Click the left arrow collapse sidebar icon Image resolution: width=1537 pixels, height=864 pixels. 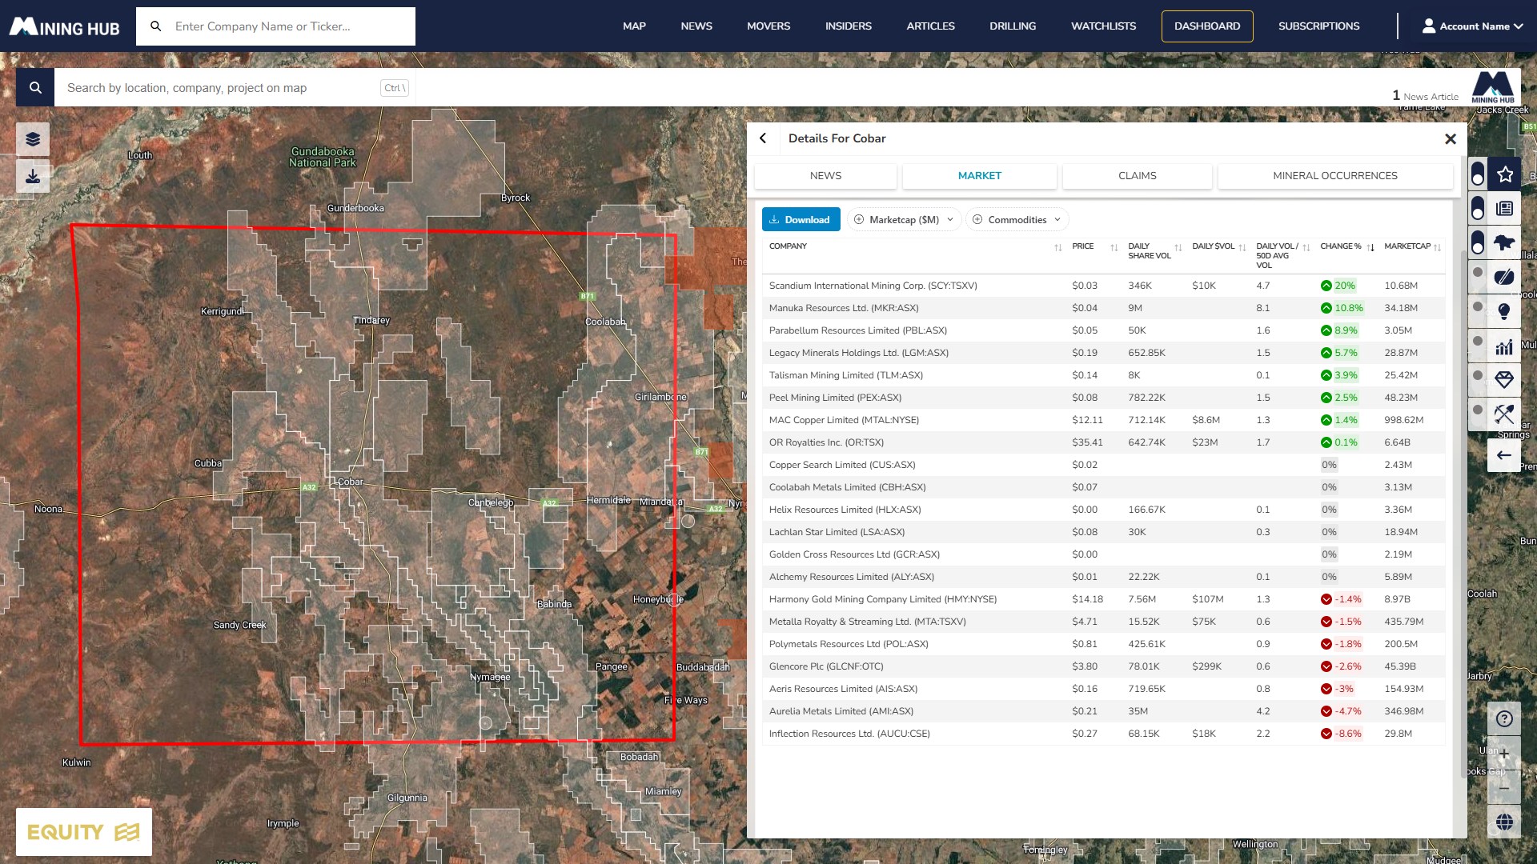click(x=1504, y=455)
